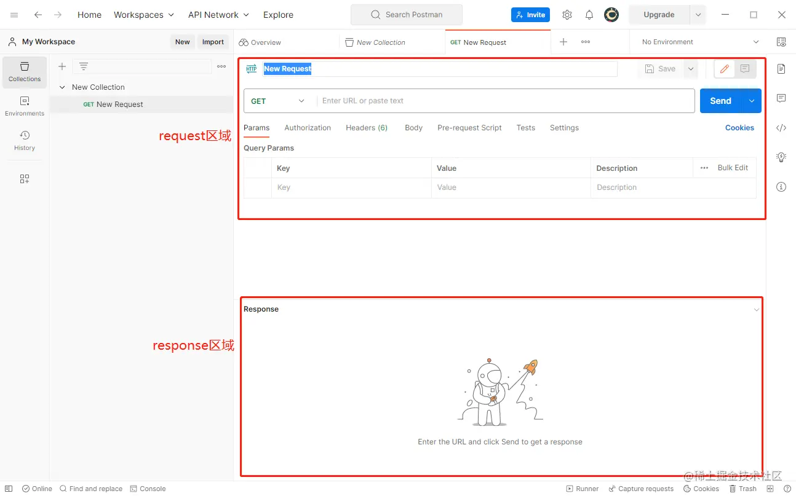The height and width of the screenshot is (496, 796).
Task: Open the comments icon in right sidebar
Action: click(781, 98)
